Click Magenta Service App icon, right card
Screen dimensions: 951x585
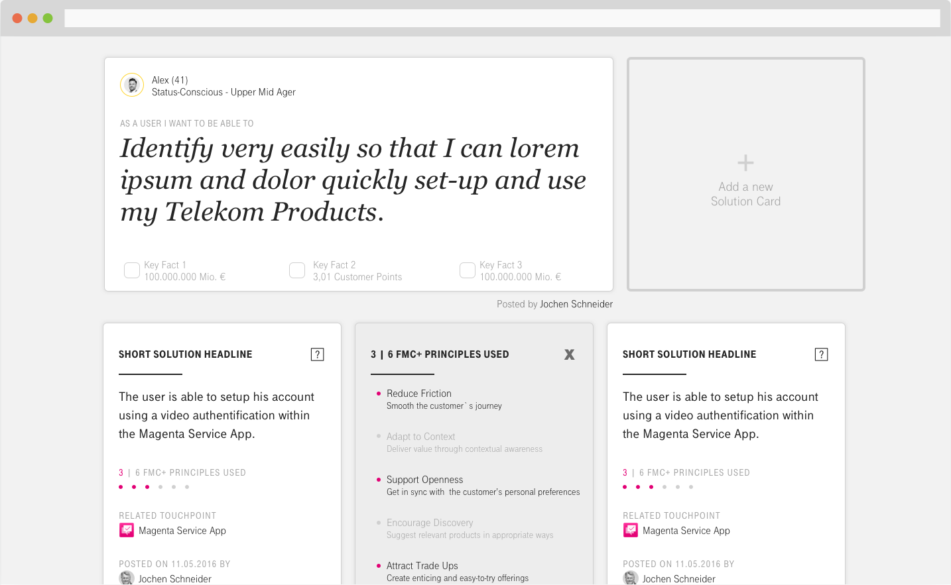pyautogui.click(x=631, y=531)
